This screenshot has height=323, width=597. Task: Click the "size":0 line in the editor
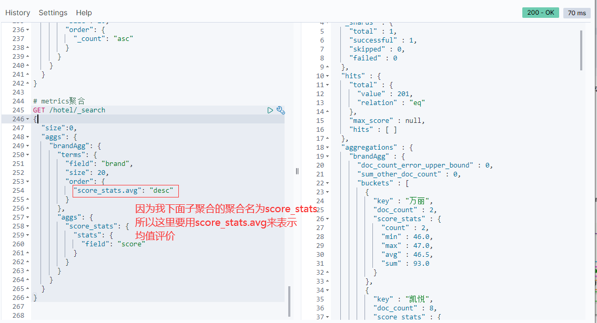[58, 128]
